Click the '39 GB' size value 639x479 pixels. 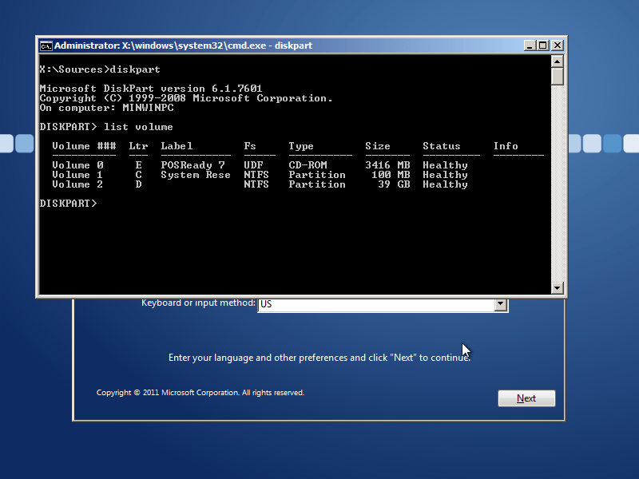point(394,184)
